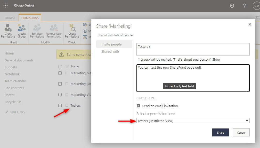Click the Cancel button
This screenshot has height=148, width=260.
[x=241, y=133]
